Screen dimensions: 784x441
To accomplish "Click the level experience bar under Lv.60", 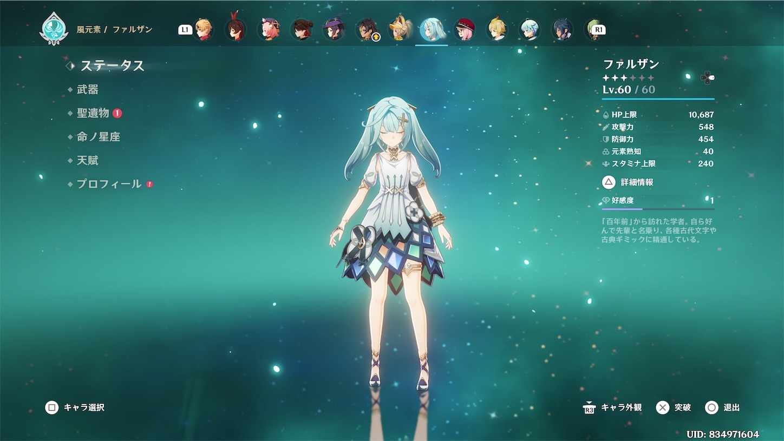I will [658, 99].
